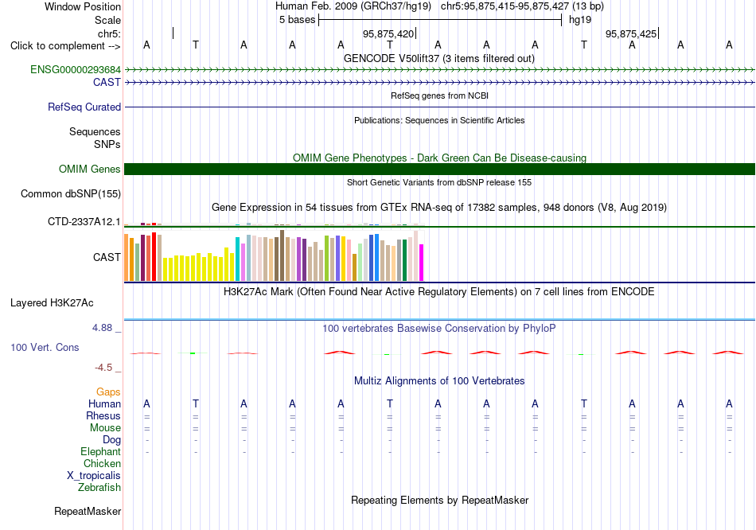Open the ENSG00000293684 gene label
Screen dimensions: 756x530
click(76, 70)
